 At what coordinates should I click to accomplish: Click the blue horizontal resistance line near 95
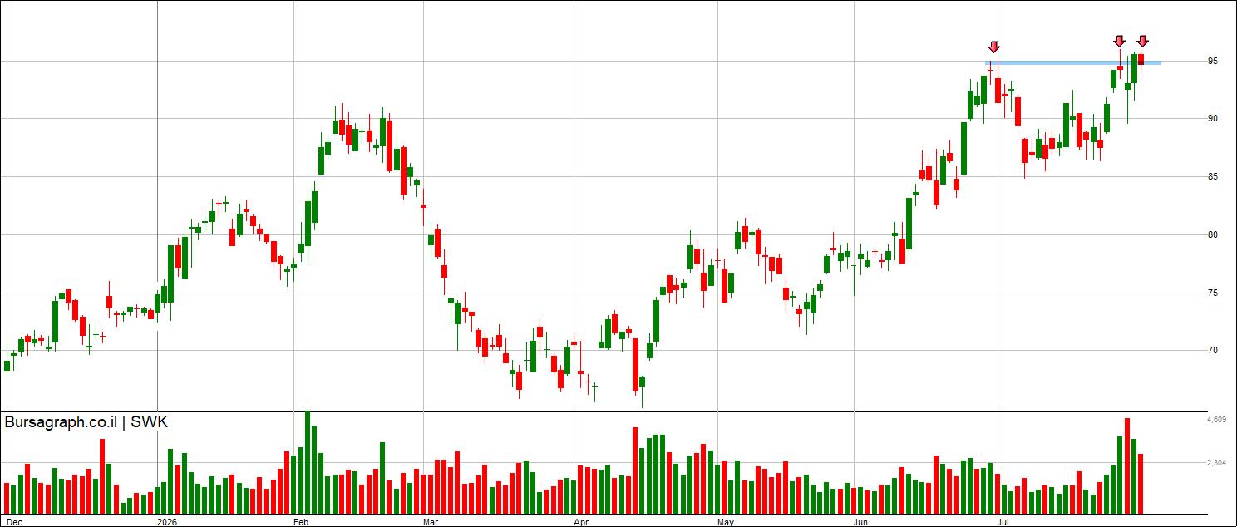tap(1072, 62)
